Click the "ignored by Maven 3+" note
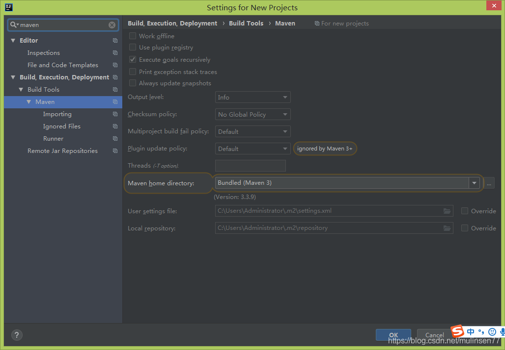This screenshot has width=505, height=350. [x=325, y=149]
